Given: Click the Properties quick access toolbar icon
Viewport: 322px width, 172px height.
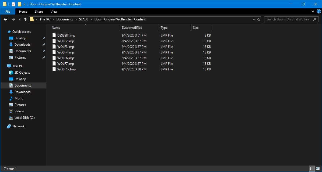Looking at the screenshot, I should point(13,4).
